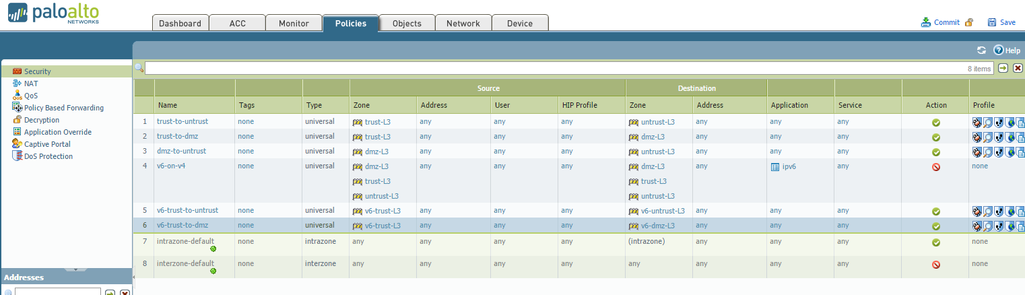Click the Action column header
The width and height of the screenshot is (1025, 295).
[x=935, y=105]
